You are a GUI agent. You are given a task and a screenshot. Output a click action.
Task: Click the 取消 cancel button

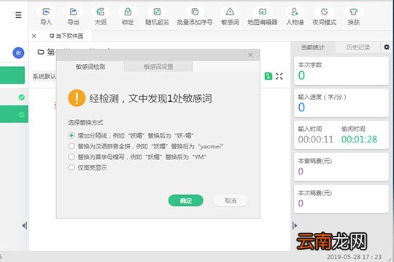click(x=231, y=201)
